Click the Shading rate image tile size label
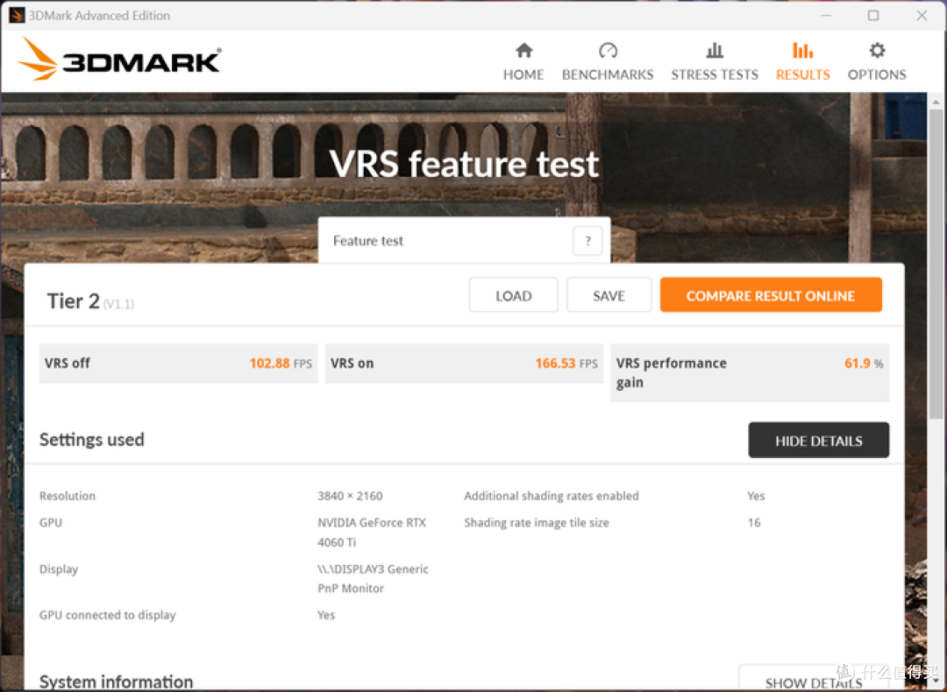This screenshot has height=692, width=947. 537,523
